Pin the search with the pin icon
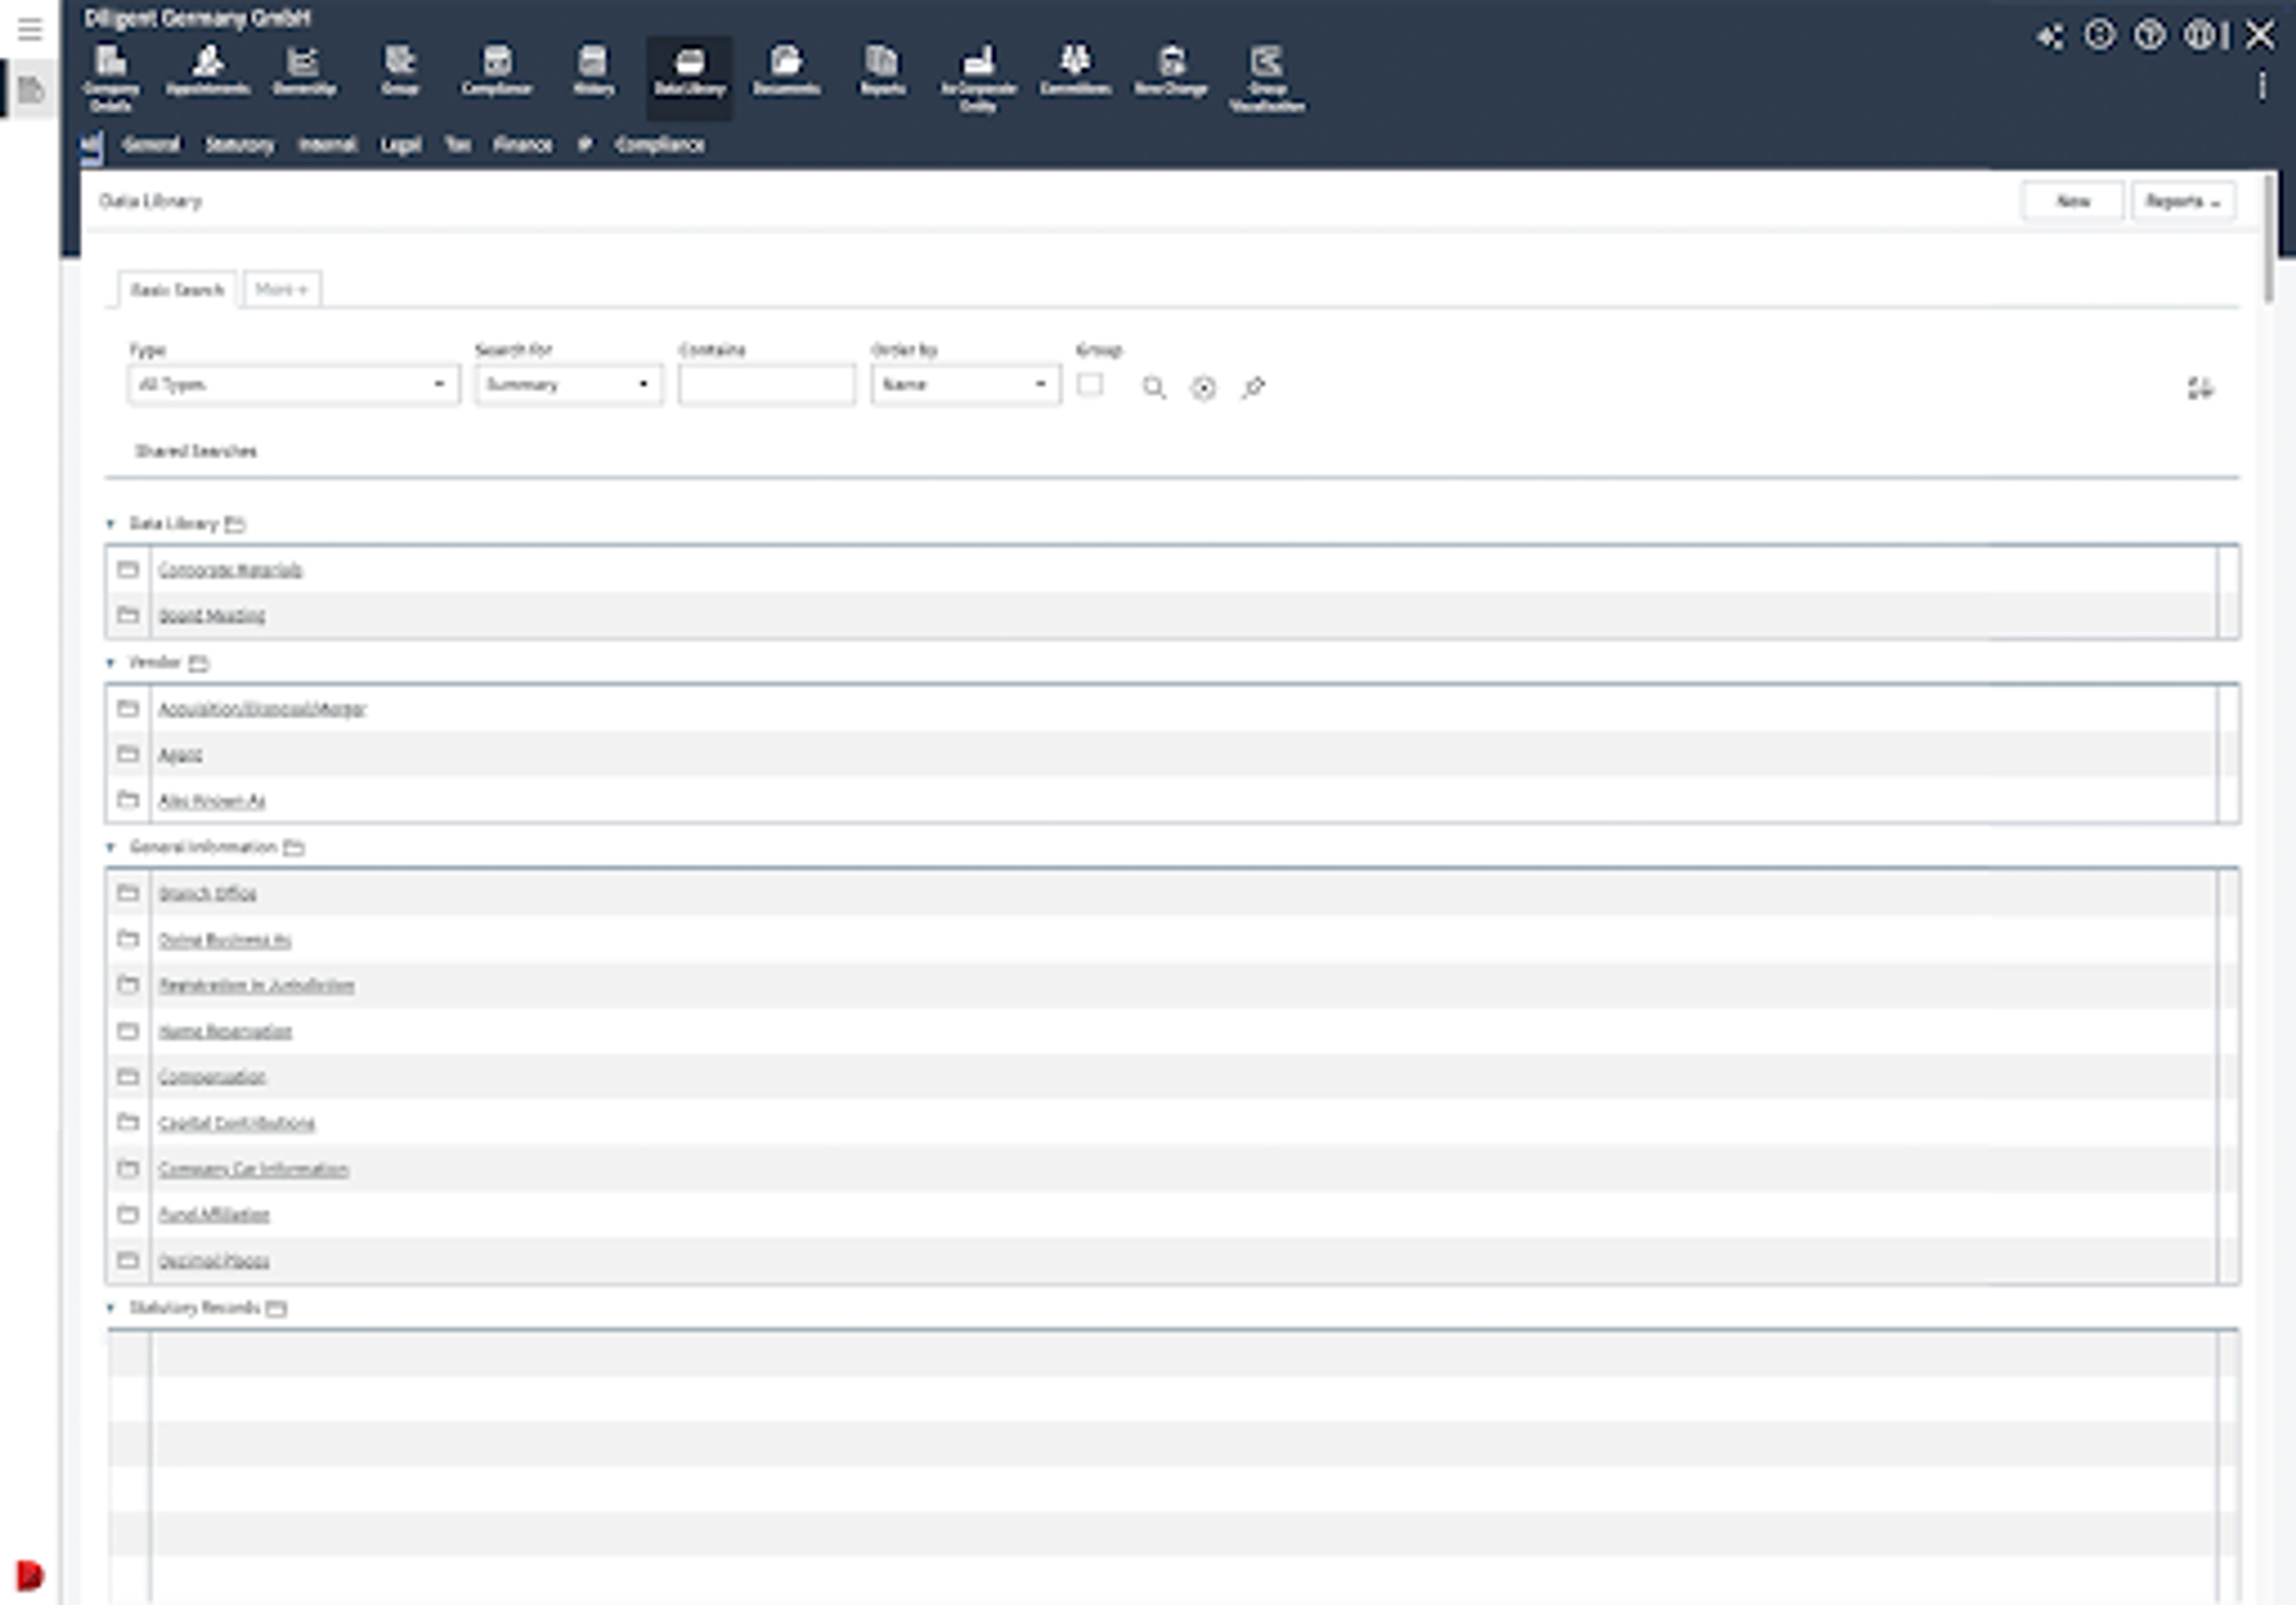The width and height of the screenshot is (2296, 1605). [1253, 388]
